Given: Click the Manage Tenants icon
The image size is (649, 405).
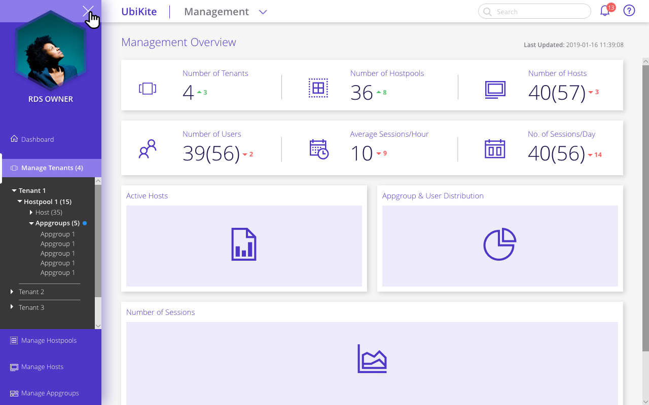Looking at the screenshot, I should click(x=14, y=168).
